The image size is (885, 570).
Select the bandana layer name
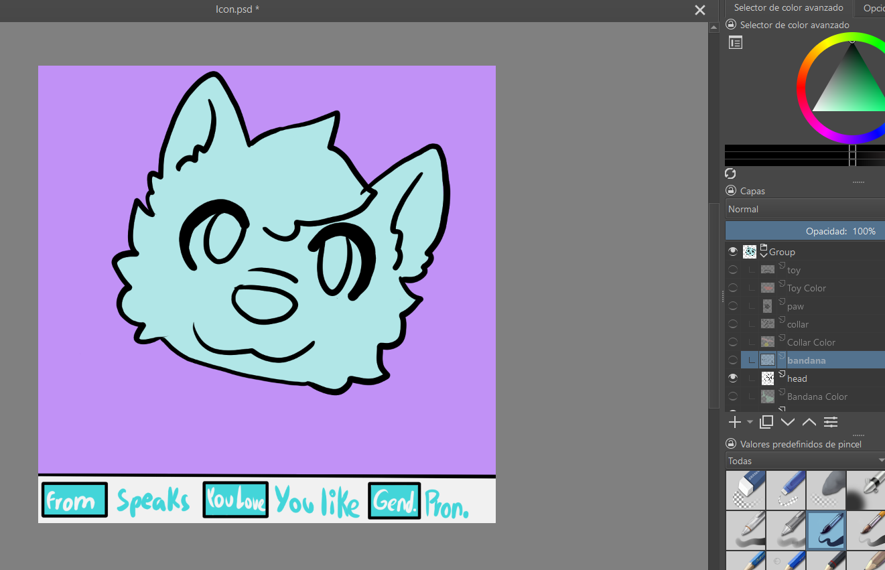(x=806, y=360)
